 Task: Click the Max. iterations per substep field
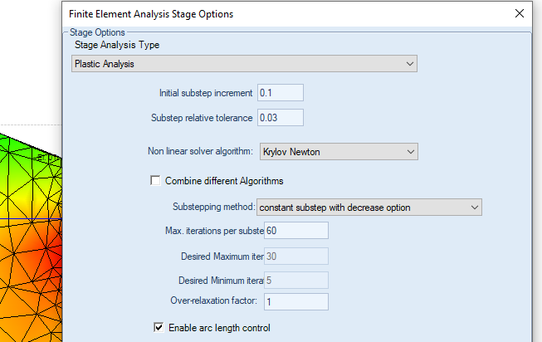(296, 231)
